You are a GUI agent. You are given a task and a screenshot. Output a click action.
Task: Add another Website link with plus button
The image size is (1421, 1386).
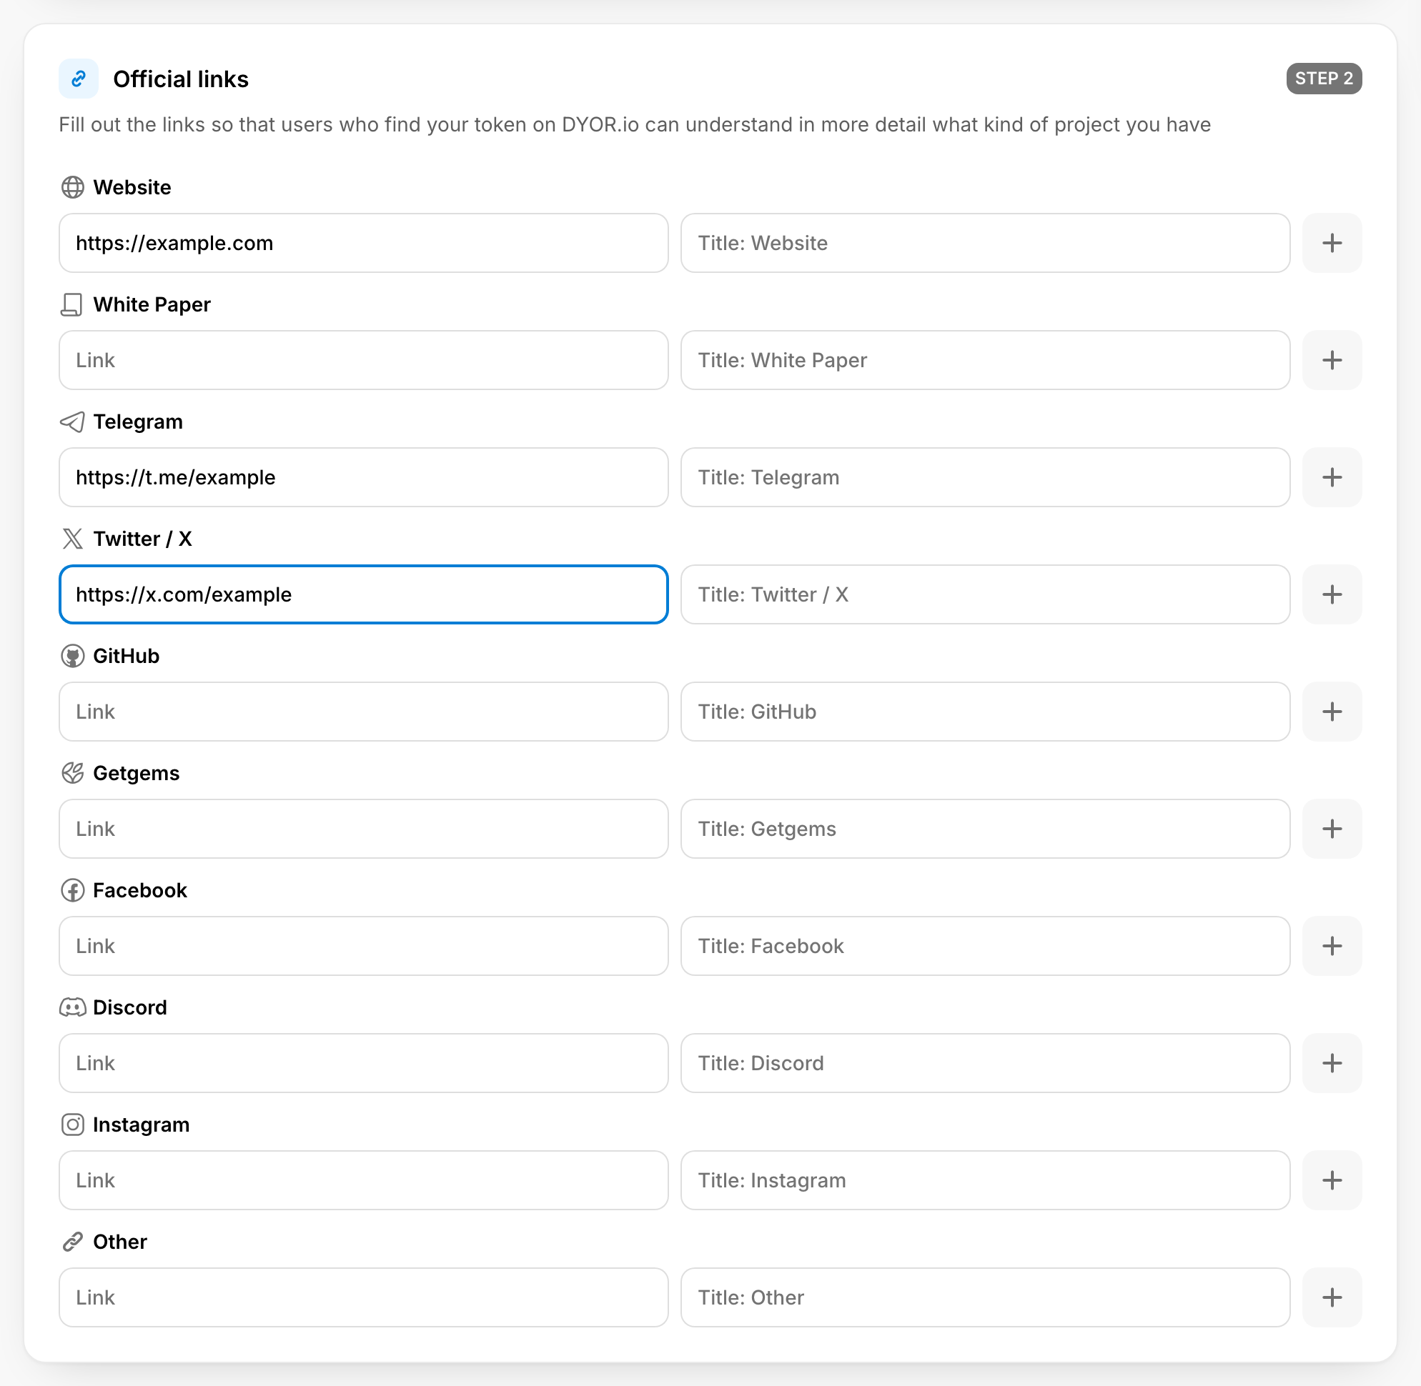(x=1332, y=243)
